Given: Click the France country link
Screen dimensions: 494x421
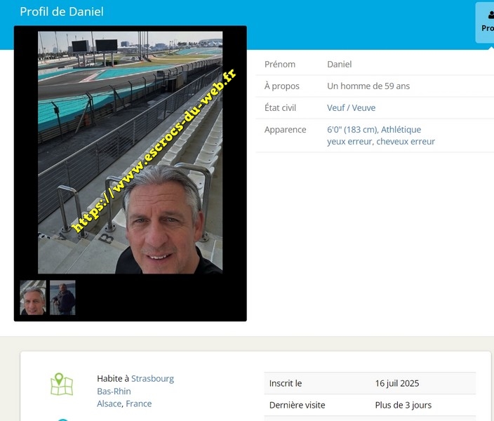Looking at the screenshot, I should pyautogui.click(x=139, y=404).
